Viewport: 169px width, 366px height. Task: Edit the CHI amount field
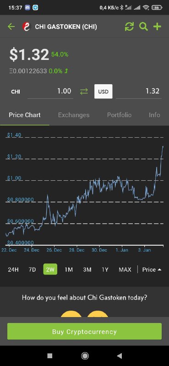(x=50, y=91)
